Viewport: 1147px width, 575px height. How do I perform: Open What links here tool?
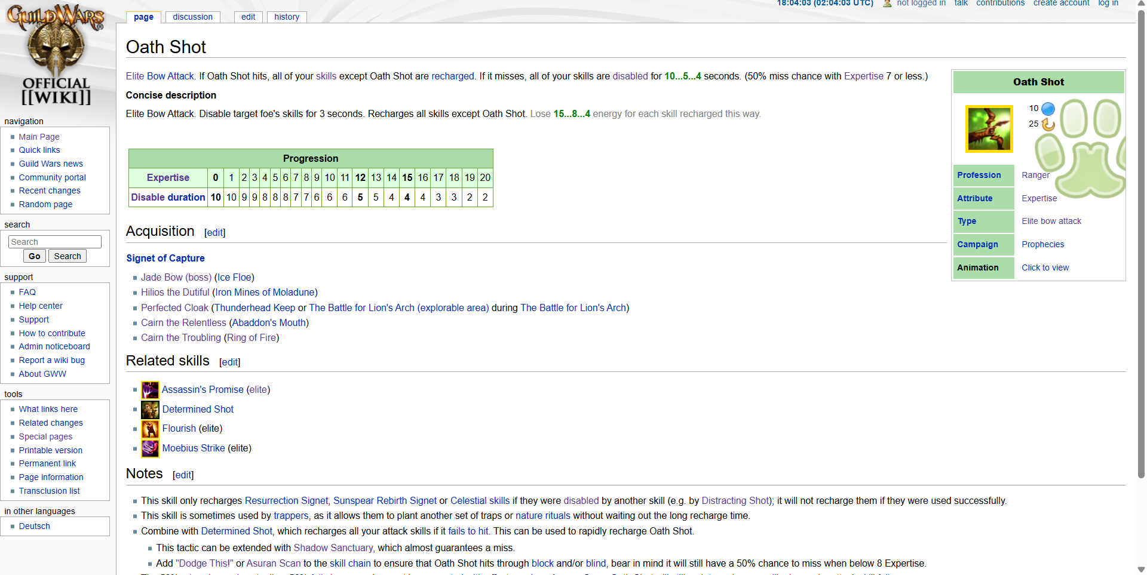click(48, 409)
